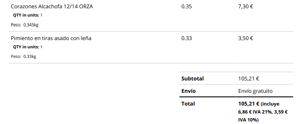Screen dimensions: 296x124
Task: Select the 0.35 quantity value
Action: tap(186, 7)
